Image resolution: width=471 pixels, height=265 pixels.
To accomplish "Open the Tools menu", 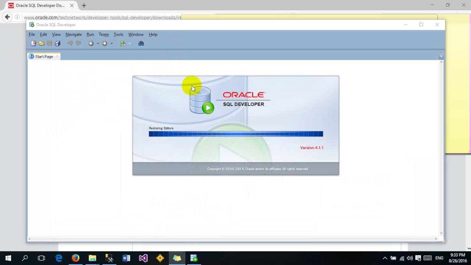I will pos(118,35).
